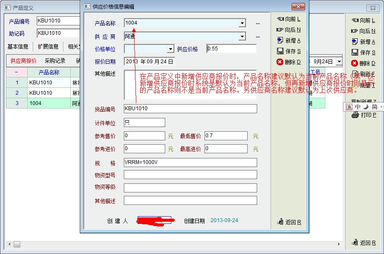Toggle the IME 中 Chinese/English mode

click(358, 107)
